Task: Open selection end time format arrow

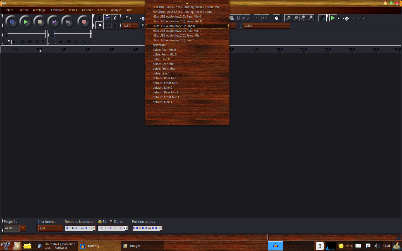Action: 126,228
